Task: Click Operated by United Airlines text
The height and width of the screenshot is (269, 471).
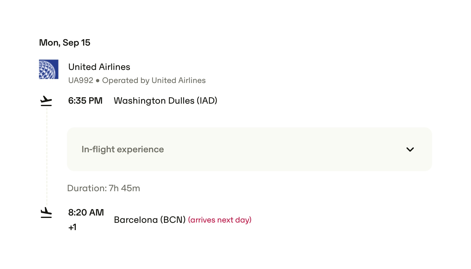Action: point(154,80)
